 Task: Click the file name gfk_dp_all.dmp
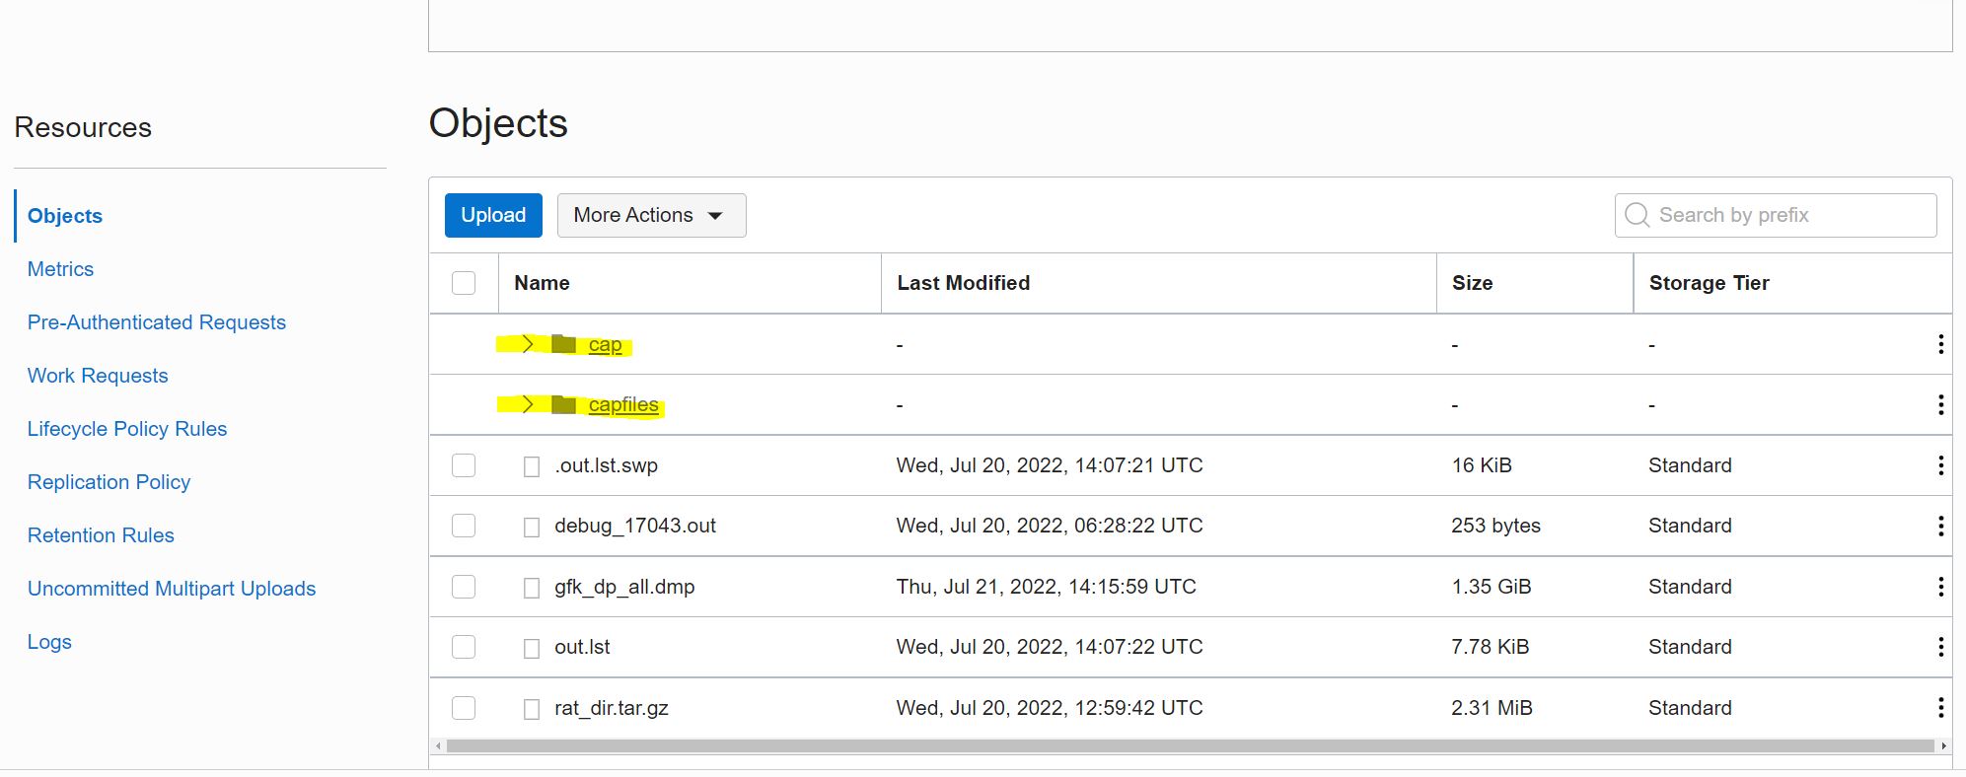click(x=624, y=587)
